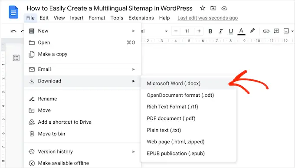Click the trash icon beside Move to bin
The width and height of the screenshot is (295, 168).
tap(32, 134)
